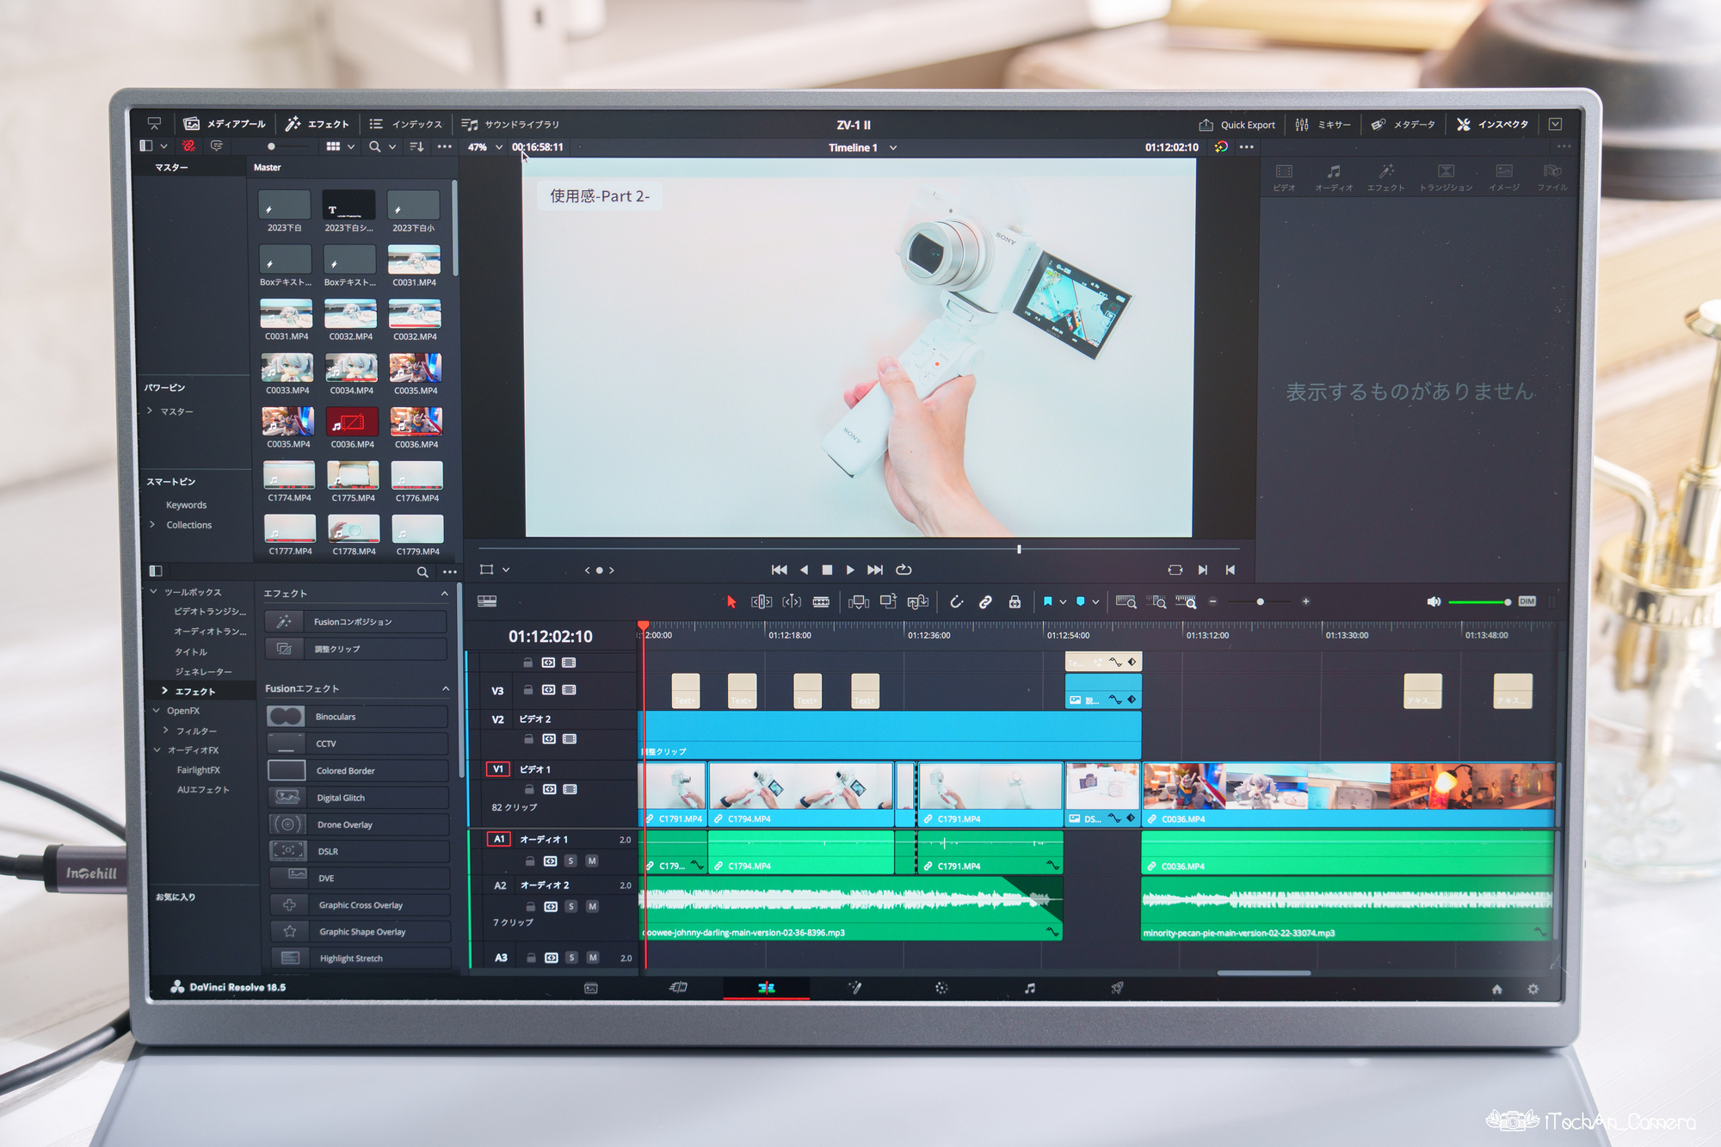
Task: Collapse the OpenFX tree node
Action: tap(156, 711)
